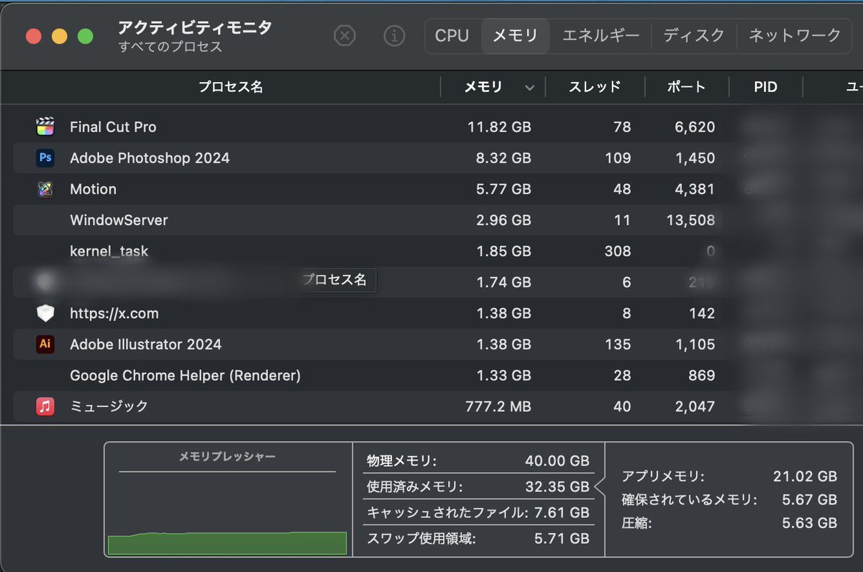Image resolution: width=863 pixels, height=572 pixels.
Task: Click the quit process (X) icon
Action: 344,36
